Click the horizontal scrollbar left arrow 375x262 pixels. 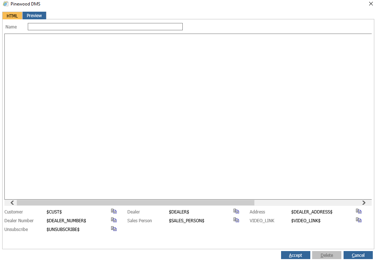(x=12, y=203)
